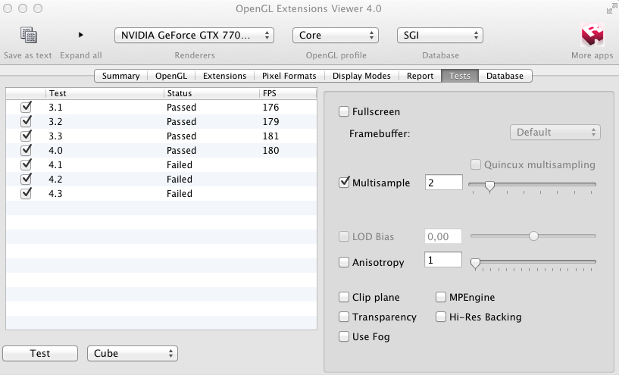Uncheck the 3.2 test checkbox

click(x=26, y=121)
